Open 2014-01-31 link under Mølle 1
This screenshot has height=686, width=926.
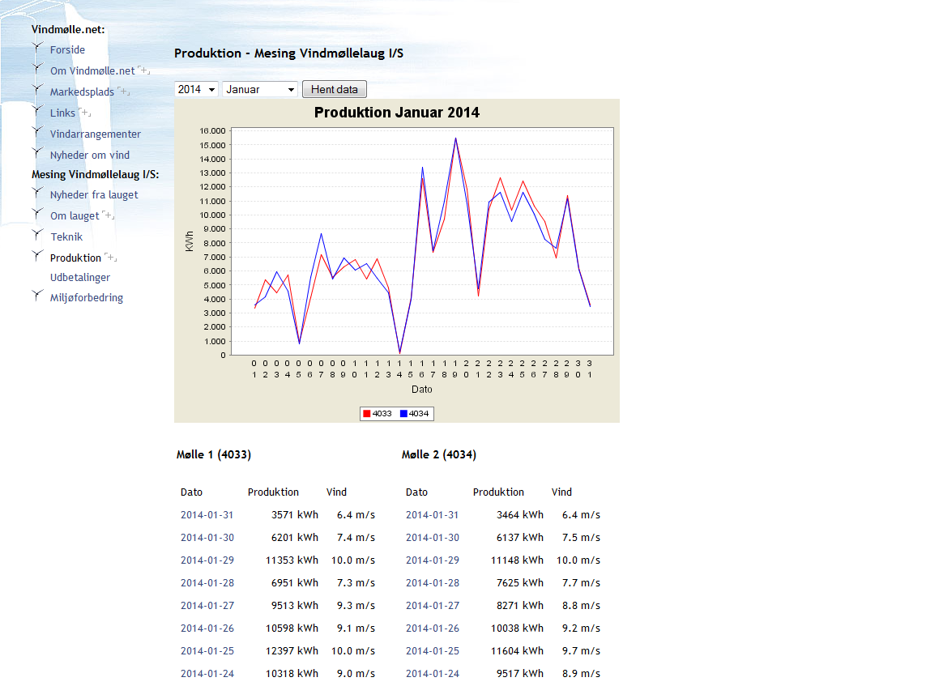pyautogui.click(x=207, y=515)
